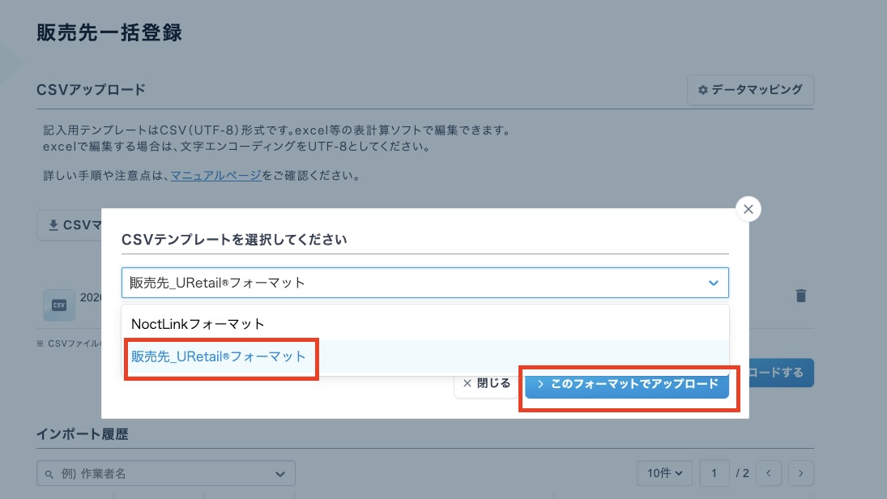
Task: Collapse the CSV template dropdown chevron
Action: [713, 283]
